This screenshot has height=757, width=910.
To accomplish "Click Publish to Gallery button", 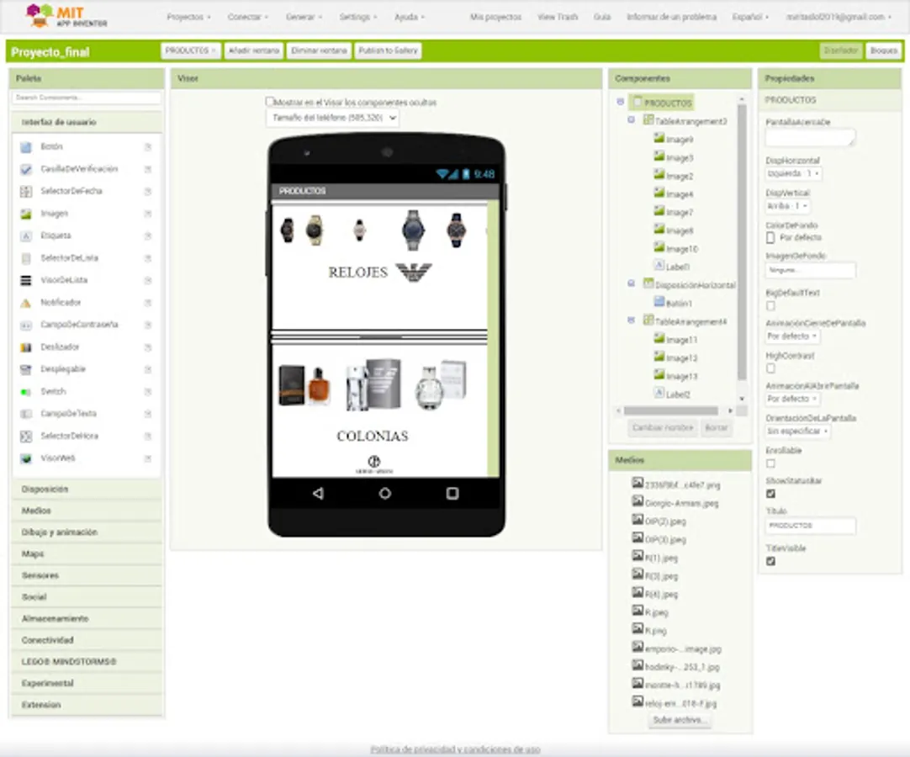I will [x=388, y=51].
